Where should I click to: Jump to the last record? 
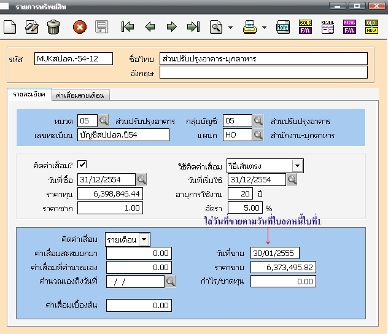[193, 27]
